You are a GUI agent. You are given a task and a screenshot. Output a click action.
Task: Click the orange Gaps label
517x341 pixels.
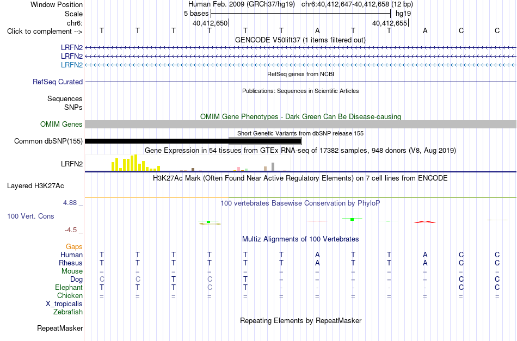74,246
